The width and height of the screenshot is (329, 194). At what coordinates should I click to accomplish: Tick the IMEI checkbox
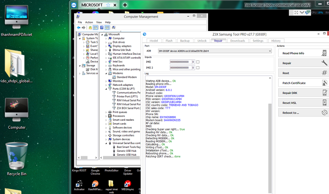coord(198,62)
